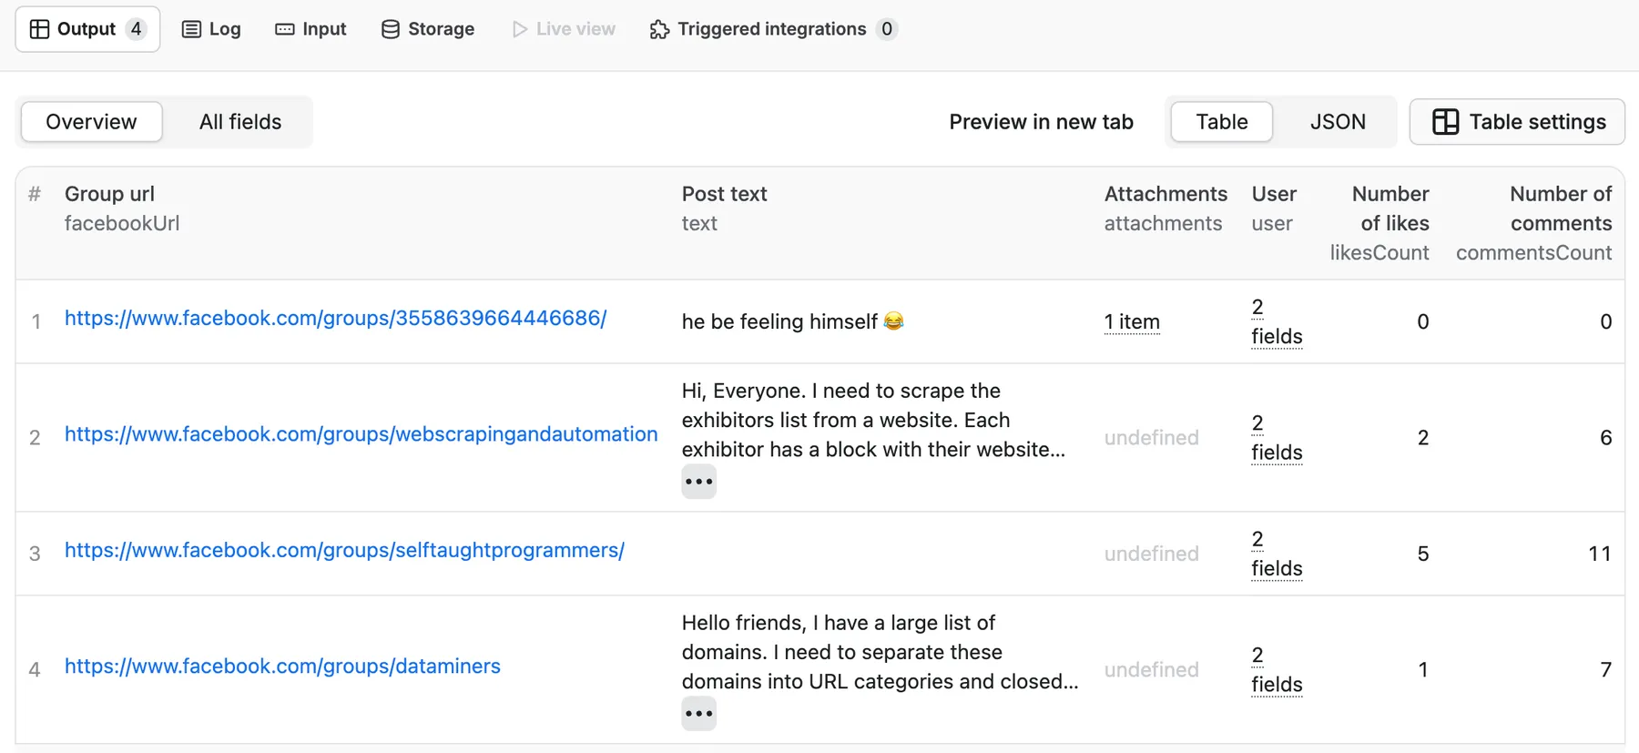This screenshot has width=1639, height=753.
Task: Open Table settings
Action: [x=1517, y=122]
